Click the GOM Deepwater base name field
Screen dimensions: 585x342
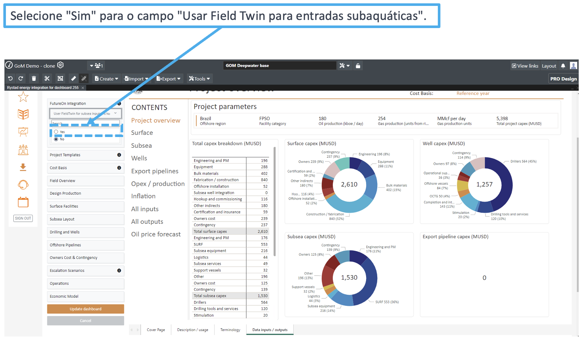tap(280, 66)
